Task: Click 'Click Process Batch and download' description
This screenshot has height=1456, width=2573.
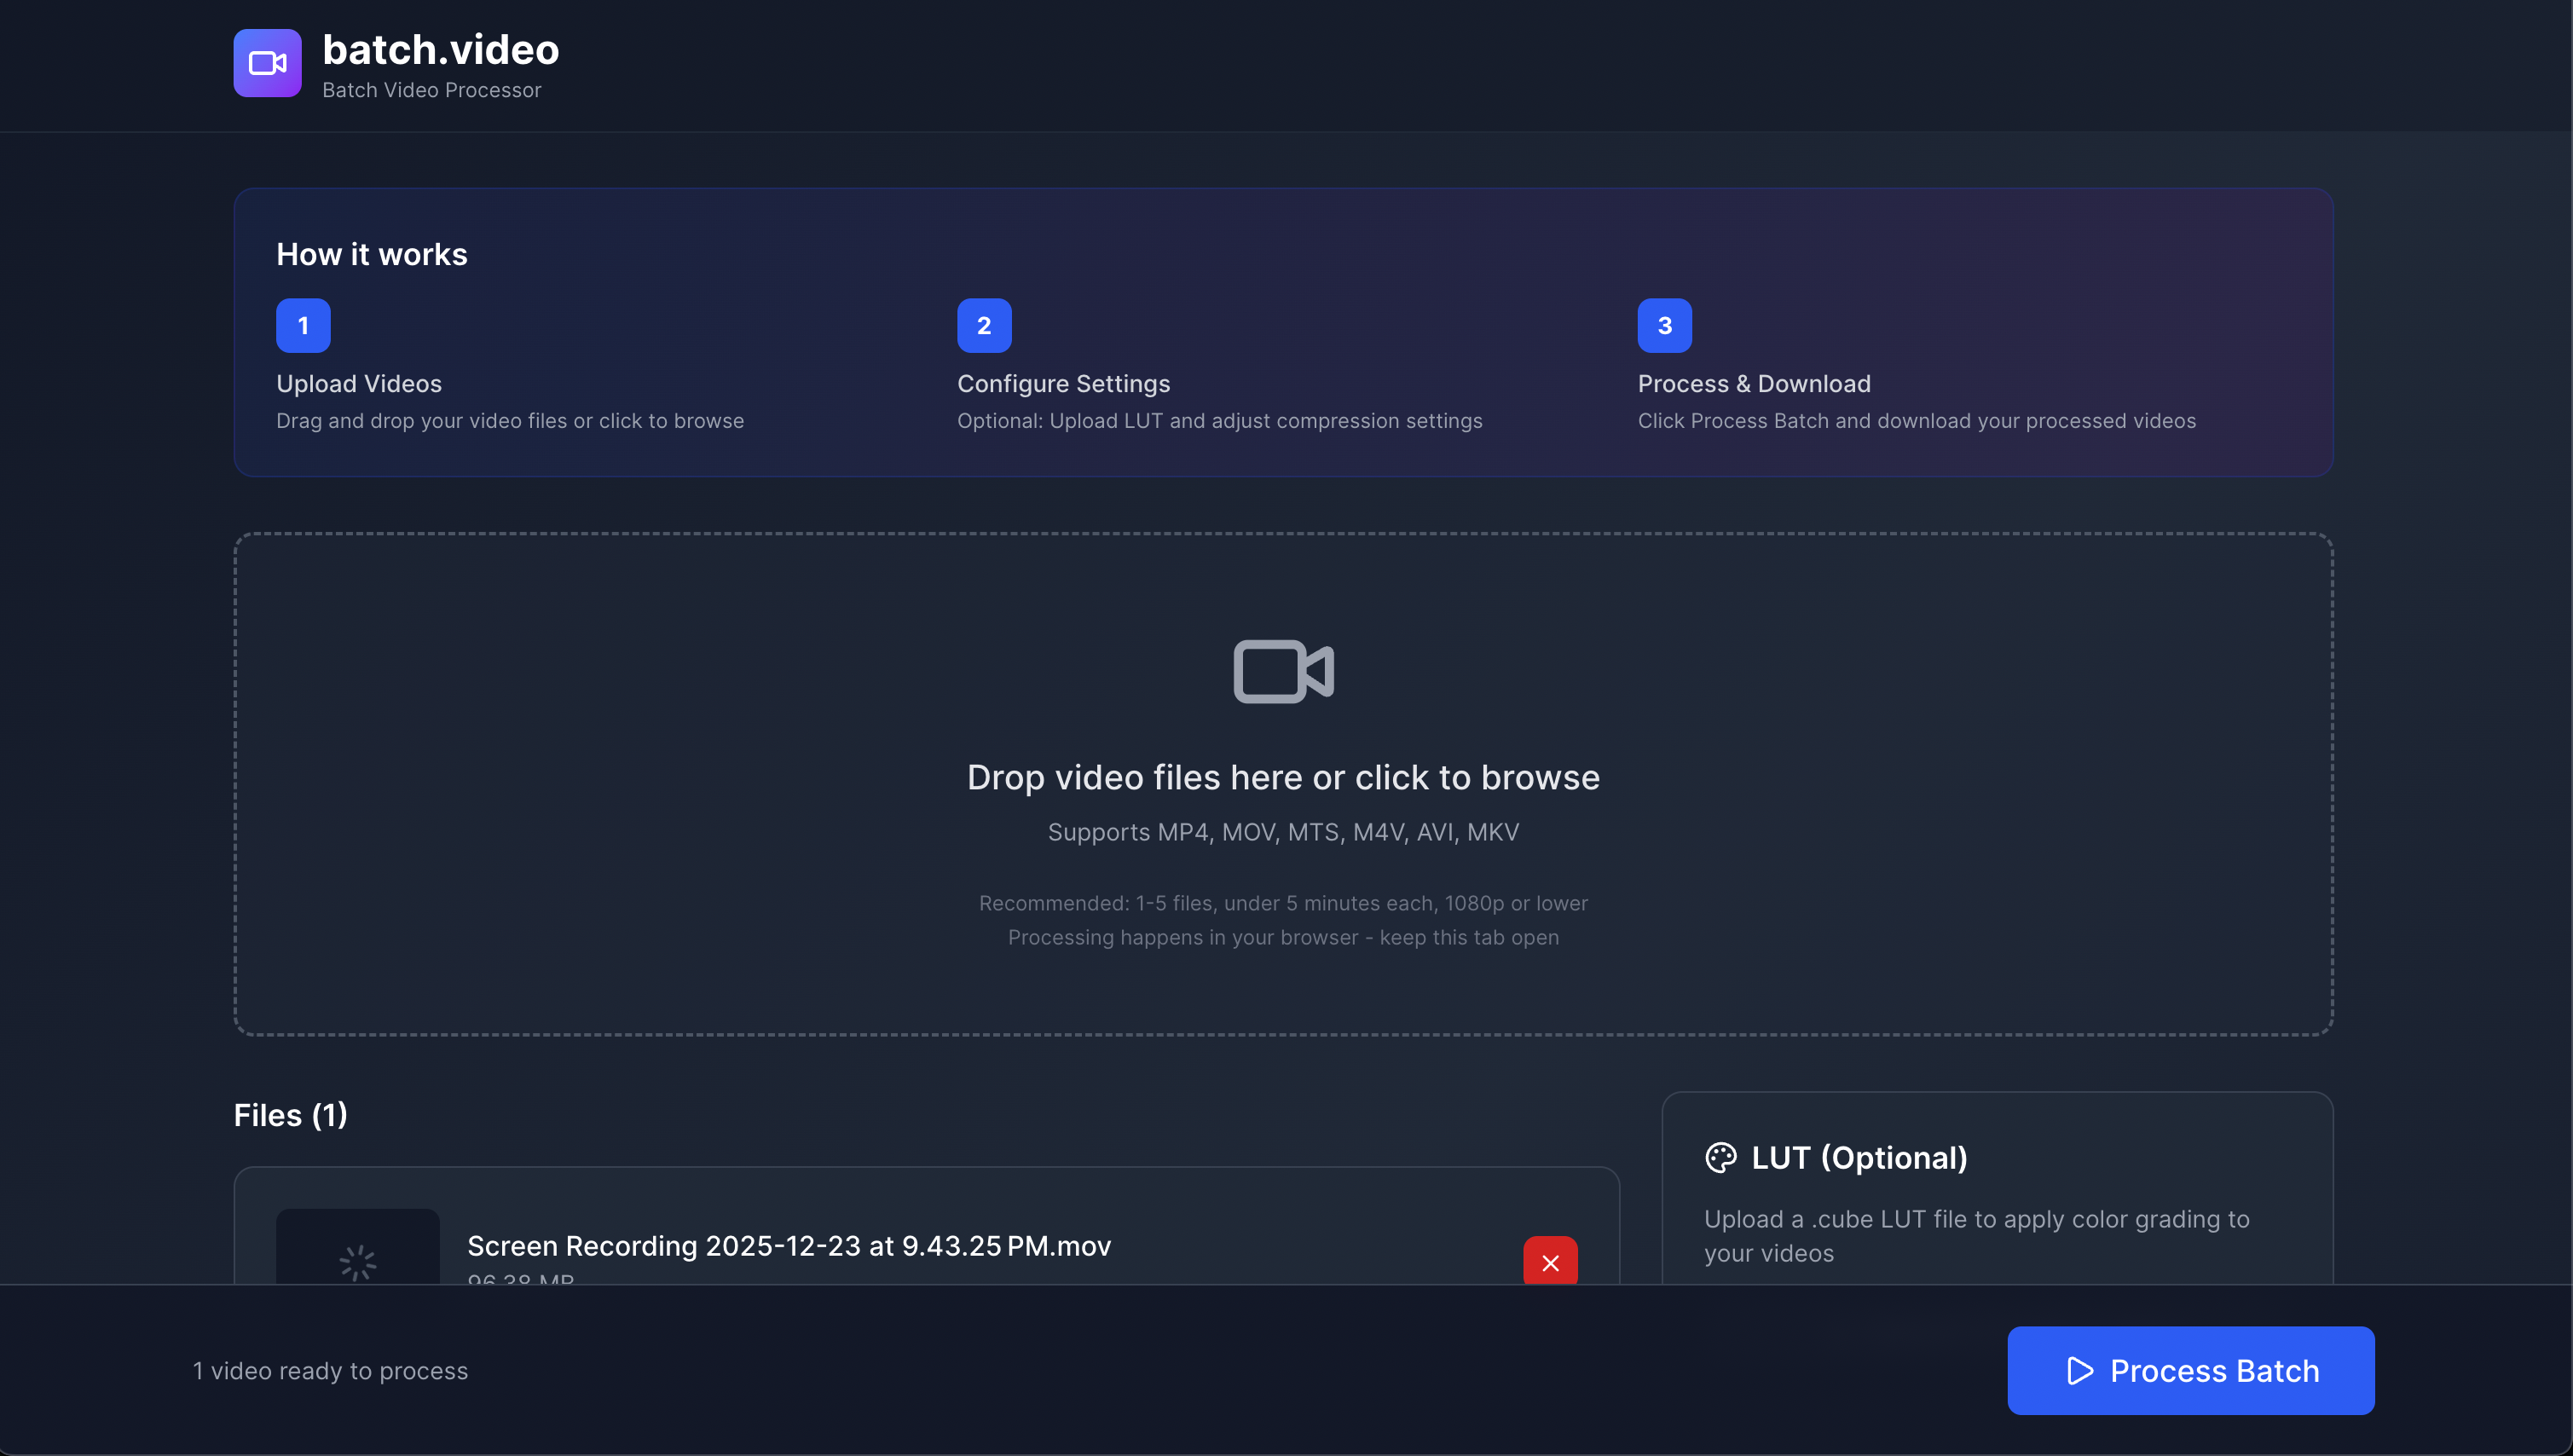Action: pos(1916,421)
